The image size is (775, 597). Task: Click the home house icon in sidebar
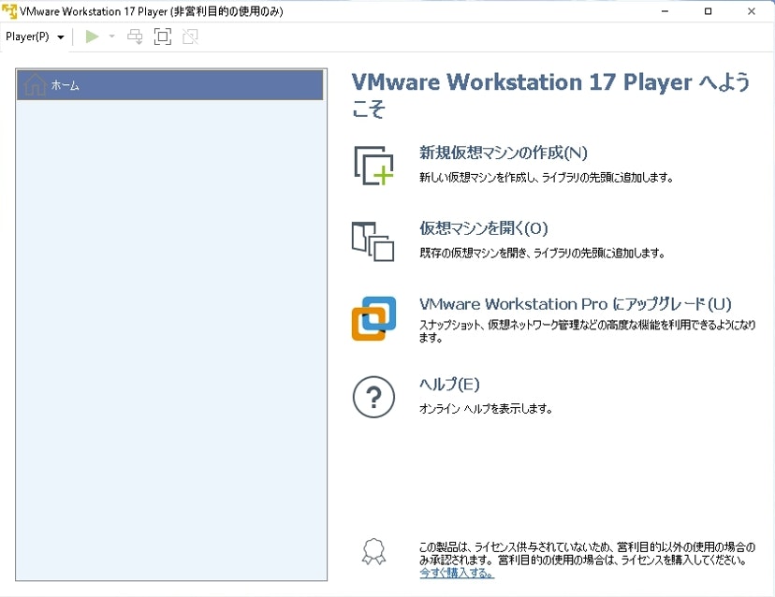(x=36, y=84)
